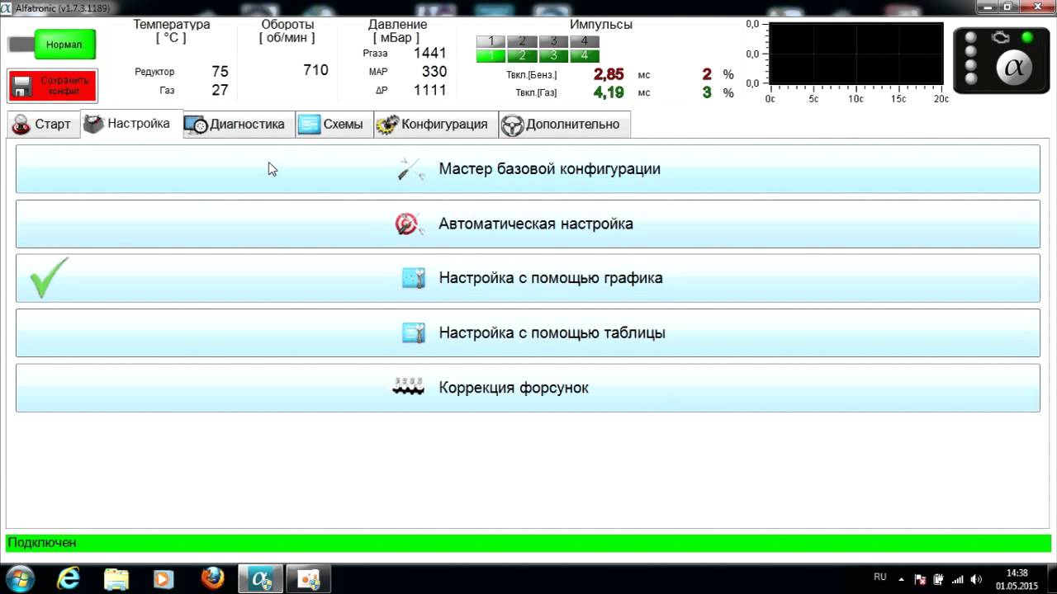This screenshot has height=594, width=1057.
Task: Open the Windows Start menu
Action: click(x=20, y=578)
